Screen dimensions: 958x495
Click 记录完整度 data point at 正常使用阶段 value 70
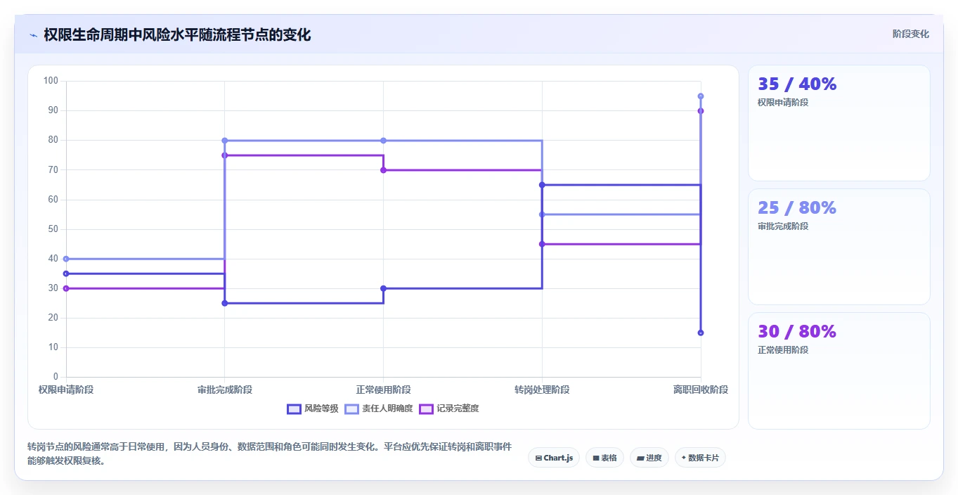(384, 170)
